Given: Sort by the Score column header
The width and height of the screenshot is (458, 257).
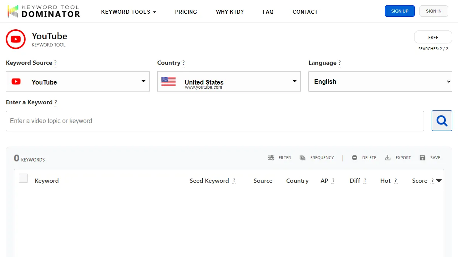Looking at the screenshot, I should (420, 181).
